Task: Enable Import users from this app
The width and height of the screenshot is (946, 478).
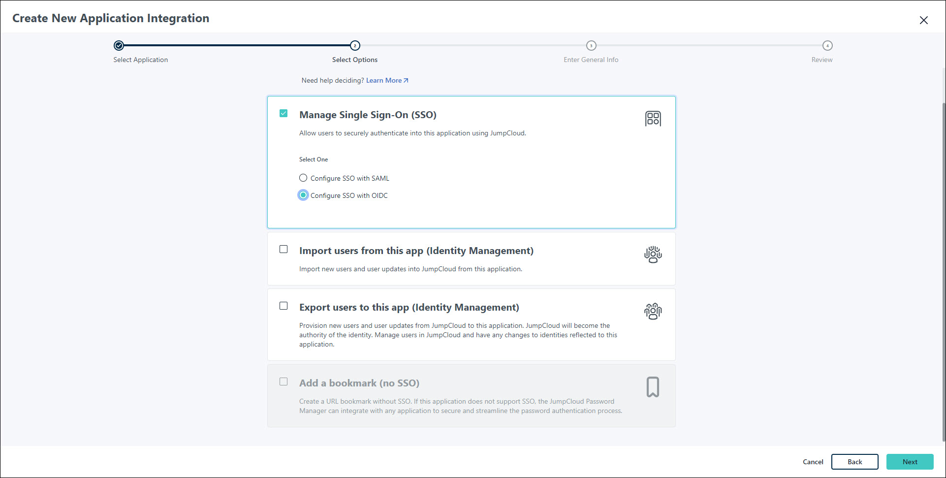Action: [284, 249]
